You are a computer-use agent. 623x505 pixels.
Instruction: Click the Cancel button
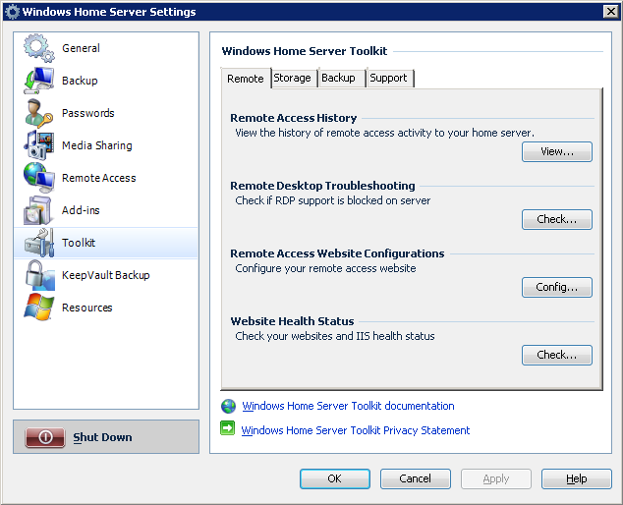tap(416, 478)
